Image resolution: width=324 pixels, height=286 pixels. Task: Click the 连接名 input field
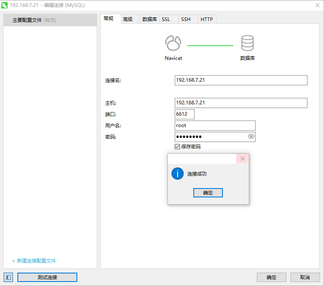point(241,80)
